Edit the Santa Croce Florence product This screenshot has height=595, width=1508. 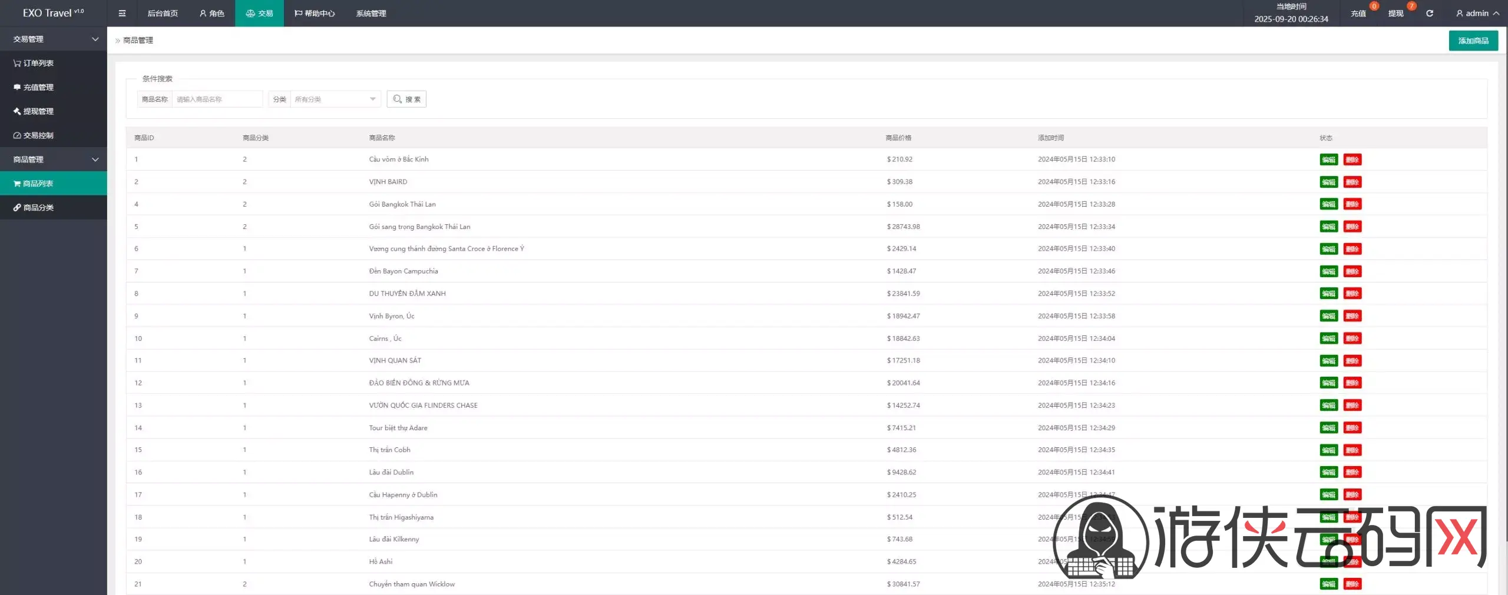pos(1328,249)
